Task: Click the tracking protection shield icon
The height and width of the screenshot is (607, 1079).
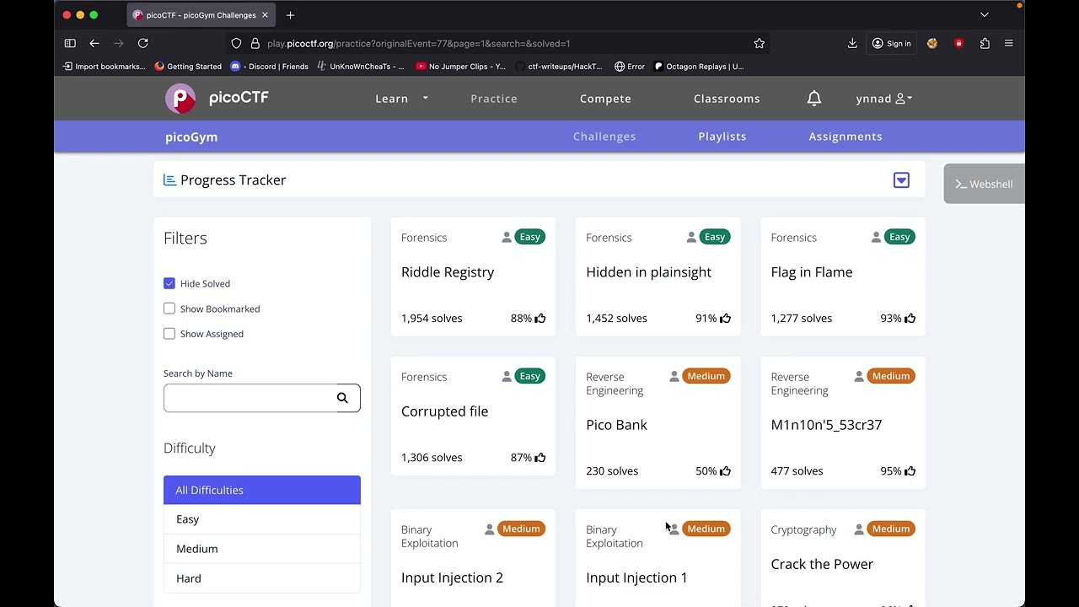Action: tap(236, 43)
